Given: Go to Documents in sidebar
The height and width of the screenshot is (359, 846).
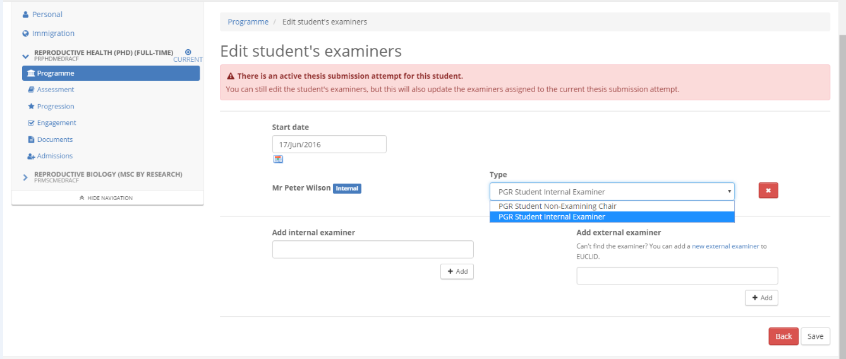Looking at the screenshot, I should [51, 139].
